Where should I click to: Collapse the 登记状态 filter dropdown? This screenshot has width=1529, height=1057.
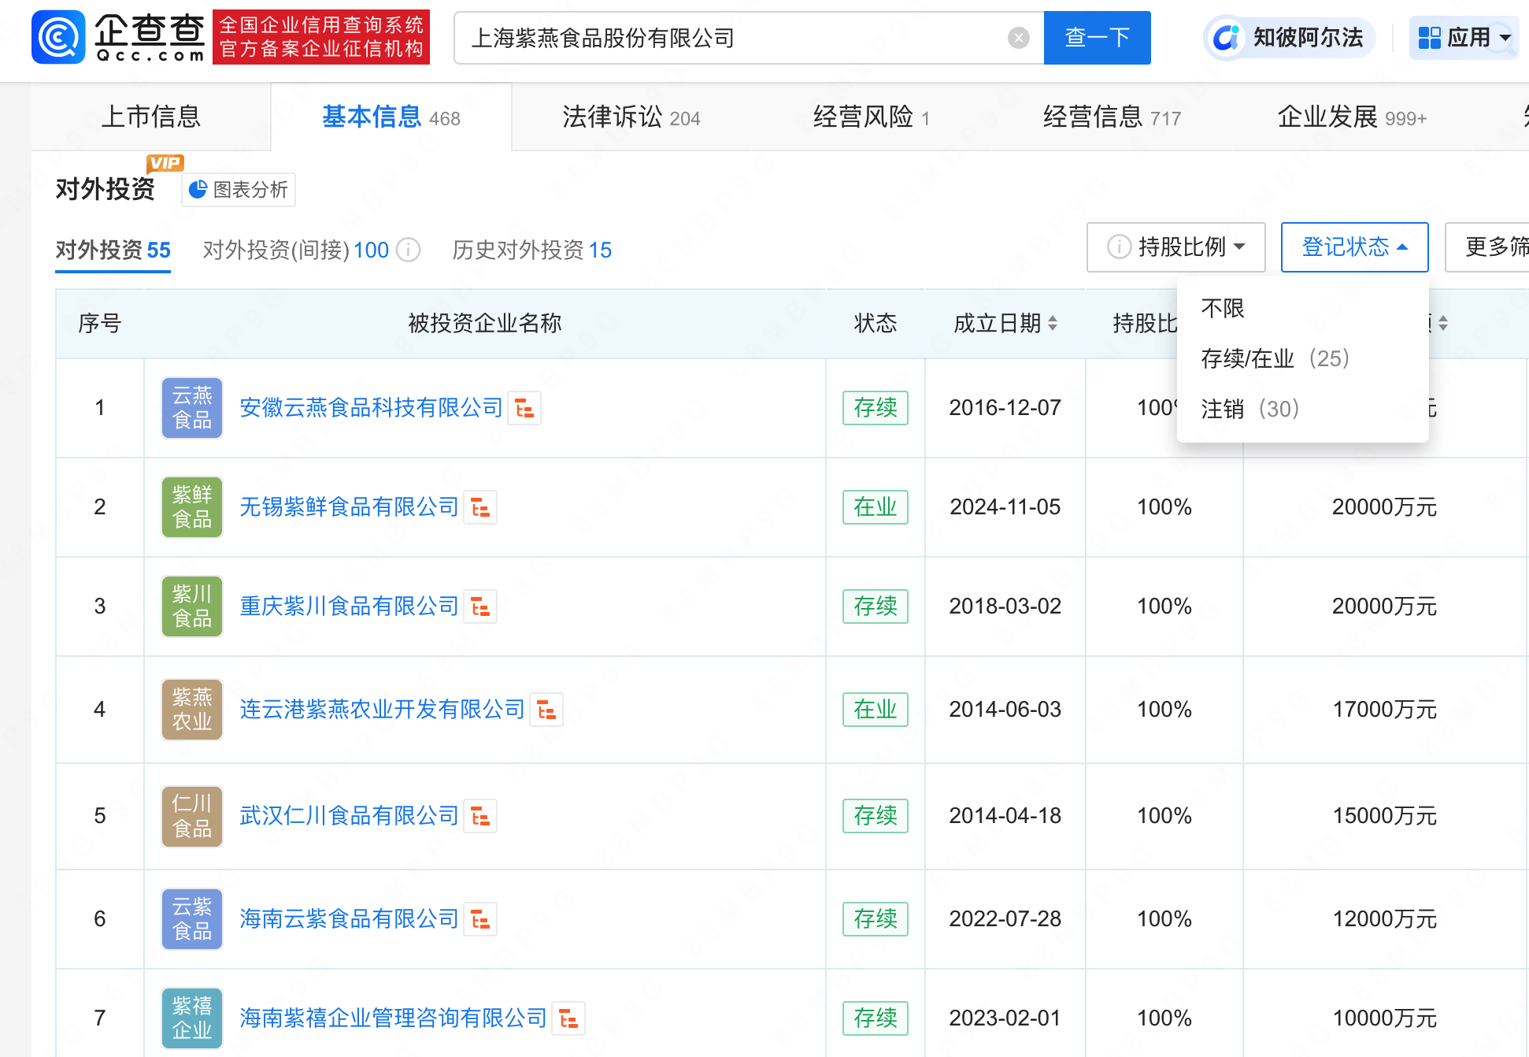coord(1354,247)
